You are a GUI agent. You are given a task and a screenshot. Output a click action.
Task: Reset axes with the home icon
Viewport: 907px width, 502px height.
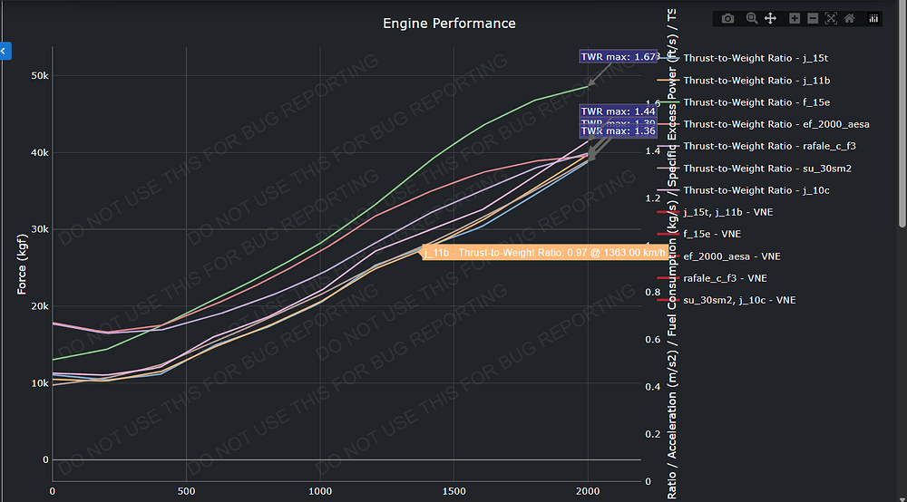pyautogui.click(x=849, y=18)
